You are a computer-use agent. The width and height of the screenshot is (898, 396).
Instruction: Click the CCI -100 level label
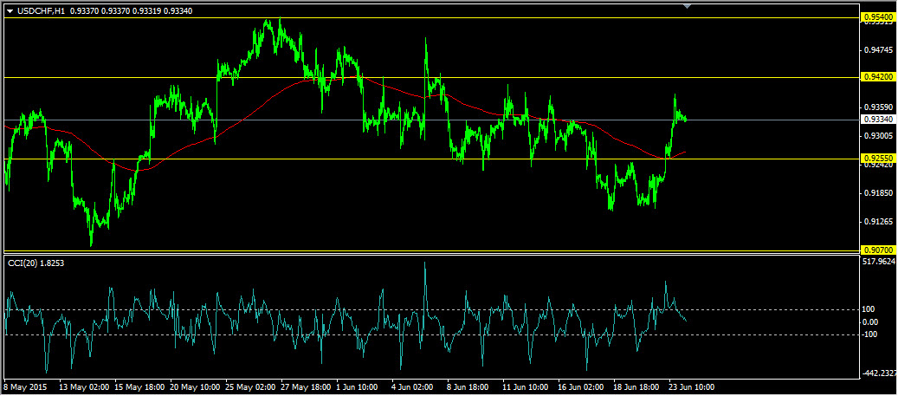tap(869, 334)
